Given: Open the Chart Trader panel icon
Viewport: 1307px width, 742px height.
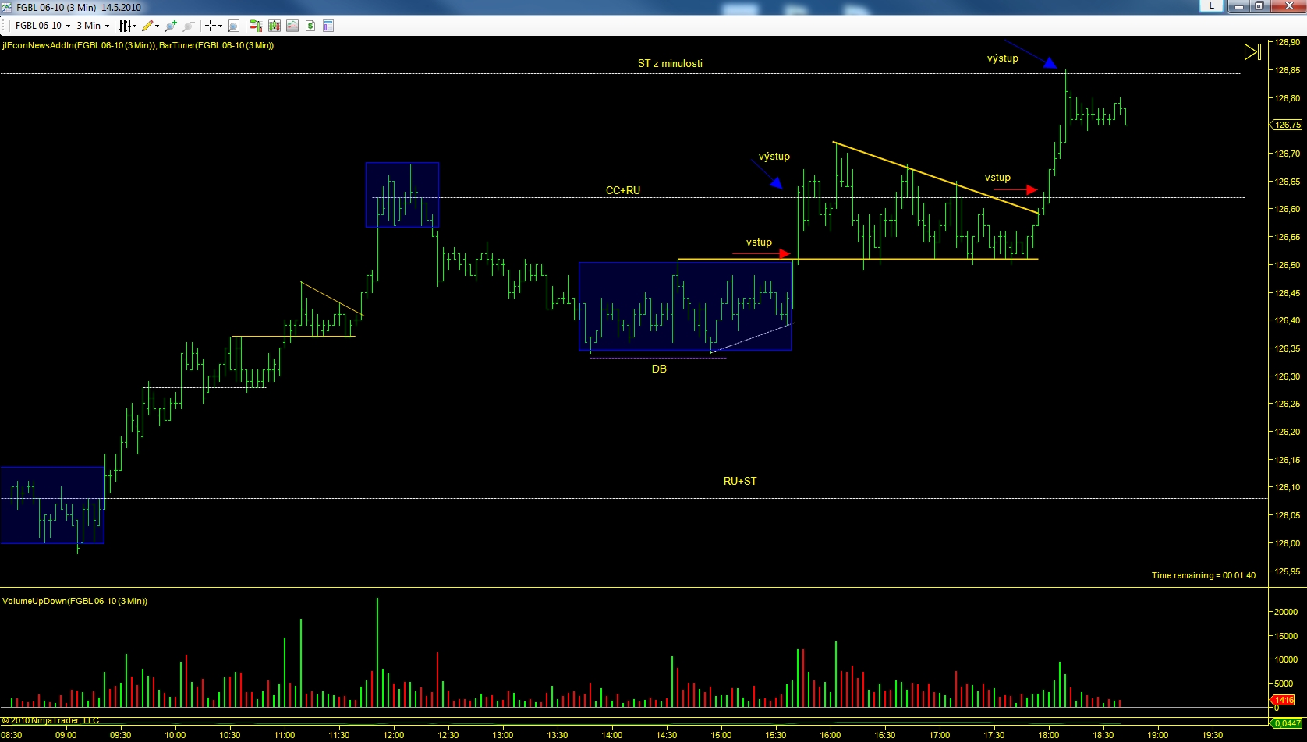Looking at the screenshot, I should (x=255, y=26).
